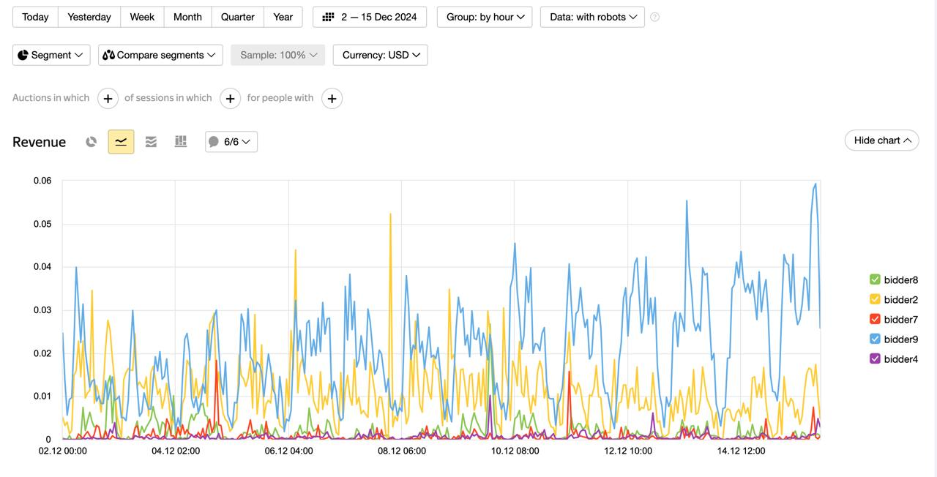Open the 'Group: by hour' dropdown
The image size is (937, 477).
485,17
